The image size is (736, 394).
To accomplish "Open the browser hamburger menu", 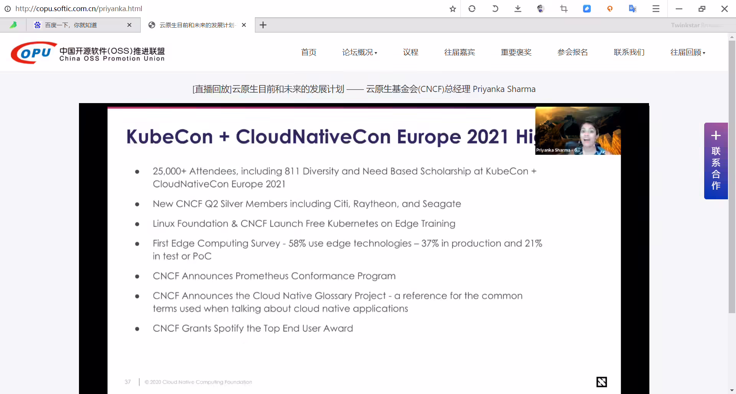I will click(x=656, y=9).
